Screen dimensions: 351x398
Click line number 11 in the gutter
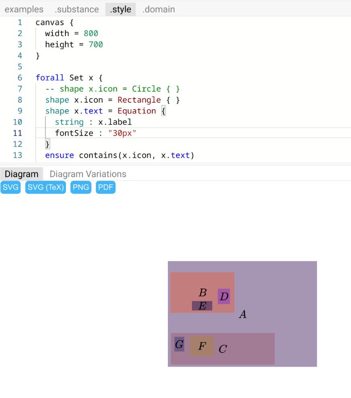pos(18,133)
